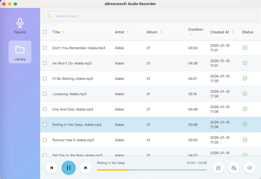Skip to the next track
This screenshot has width=261, height=179.
point(86,168)
